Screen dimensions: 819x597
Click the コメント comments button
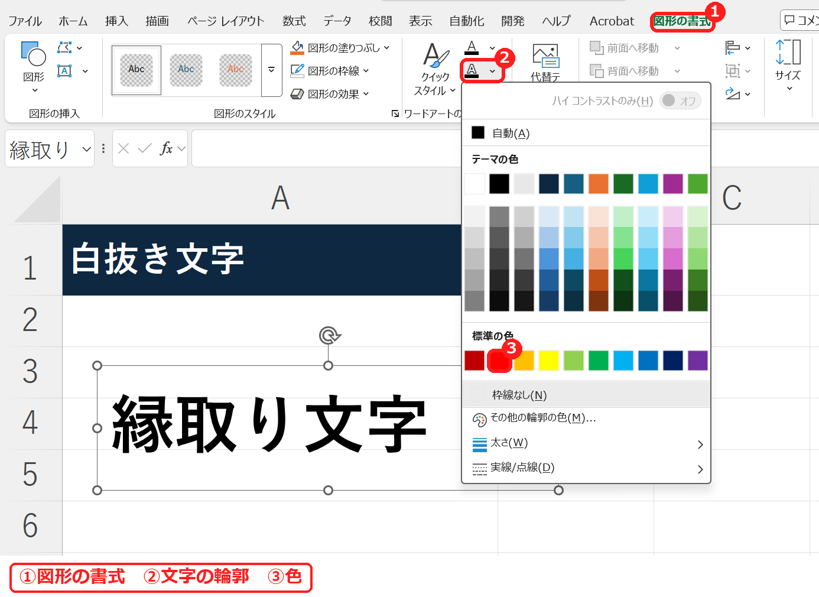point(800,20)
